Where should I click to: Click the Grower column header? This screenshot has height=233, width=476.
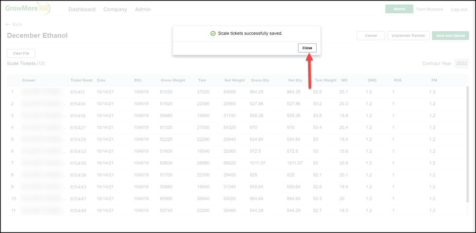click(29, 80)
